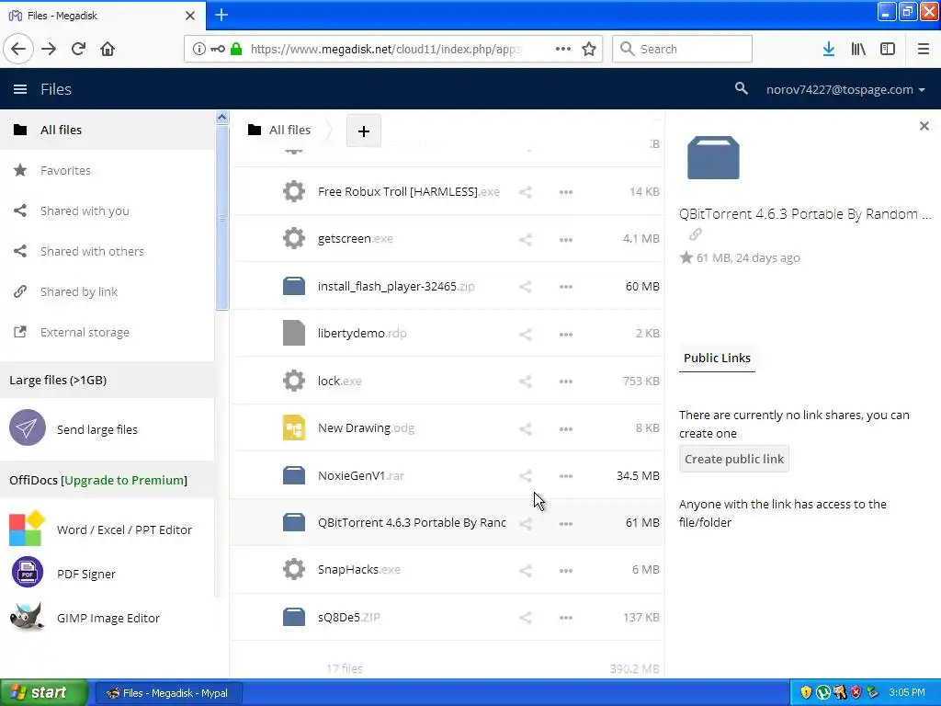The height and width of the screenshot is (706, 941).
Task: Open more actions for Free Robux Troll
Action: (566, 192)
